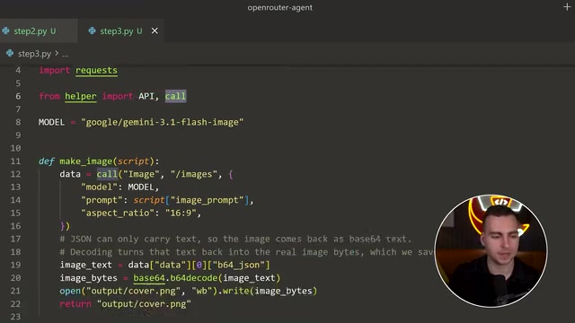Open the breadcrumb ellipsis after step3.py
575x323 pixels.
(x=66, y=54)
